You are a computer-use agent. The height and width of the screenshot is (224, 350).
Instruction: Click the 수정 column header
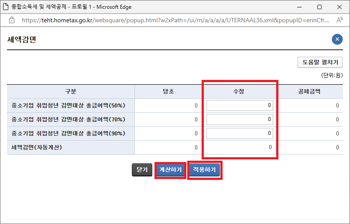coord(239,91)
